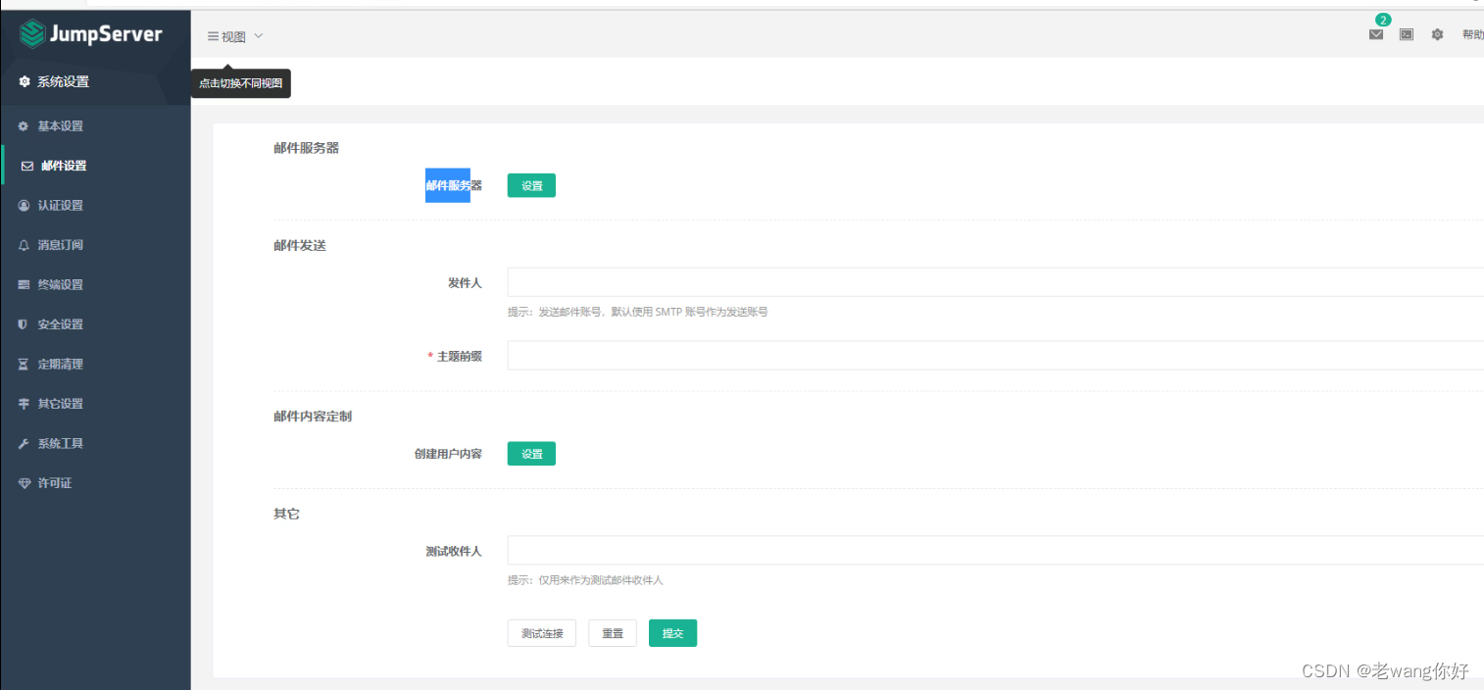
Task: Select 认证设置 (Authentication Settings) in sidebar
Action: (59, 205)
